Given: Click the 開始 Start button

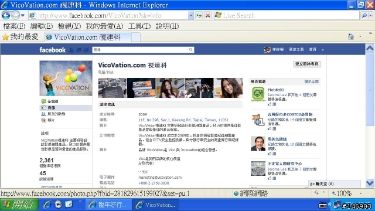Looking at the screenshot, I should [x=19, y=205].
